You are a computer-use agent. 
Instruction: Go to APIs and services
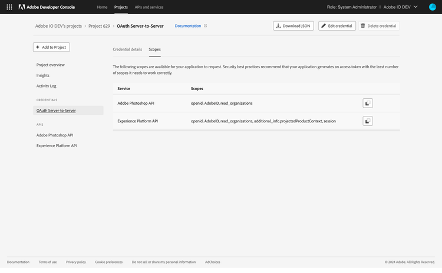click(x=149, y=7)
